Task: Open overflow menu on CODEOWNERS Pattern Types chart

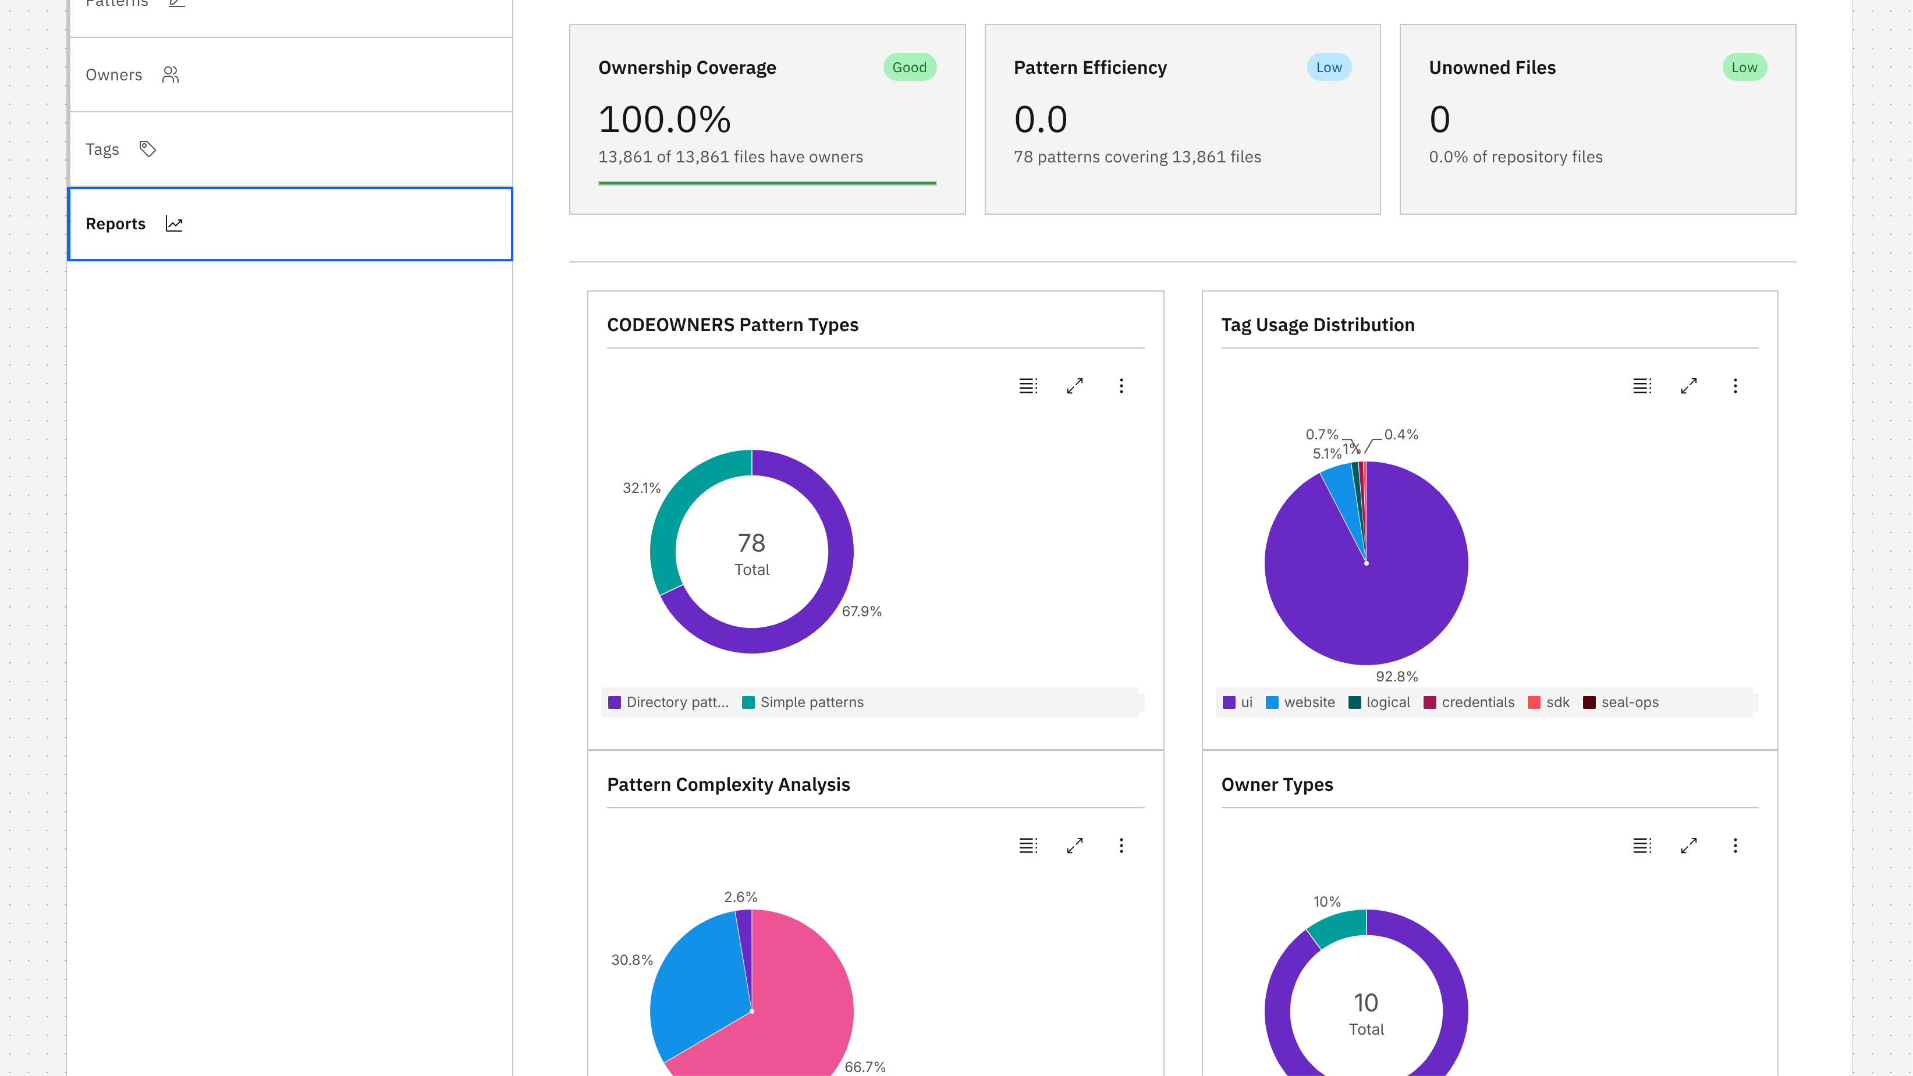Action: (1120, 385)
